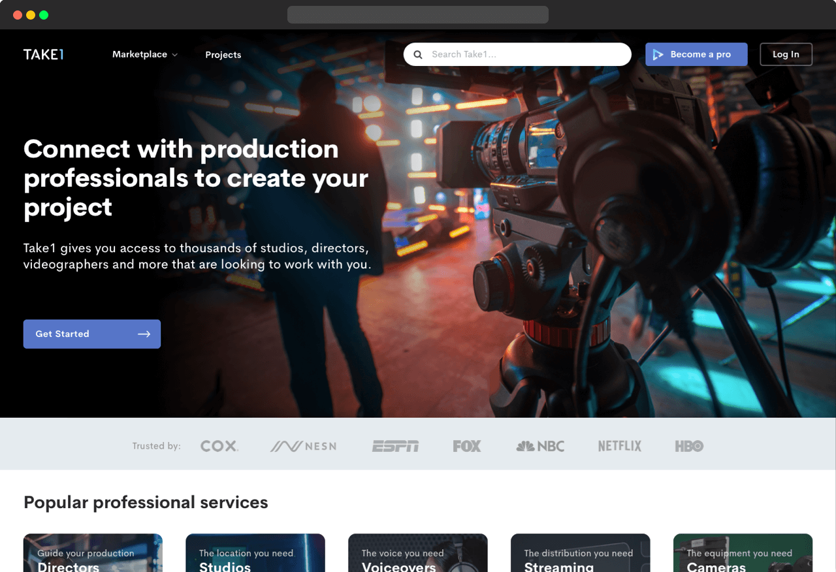
Task: Click the HBO logo
Action: (689, 447)
